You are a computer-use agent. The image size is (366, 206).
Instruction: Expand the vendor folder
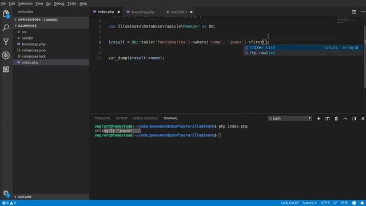pos(27,38)
